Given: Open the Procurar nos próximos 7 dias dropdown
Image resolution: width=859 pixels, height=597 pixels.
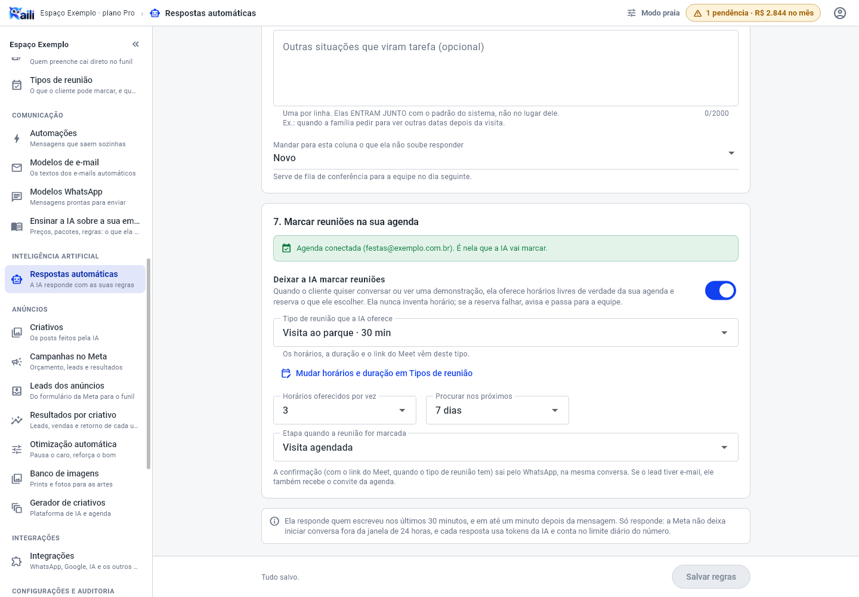Looking at the screenshot, I should click(498, 410).
